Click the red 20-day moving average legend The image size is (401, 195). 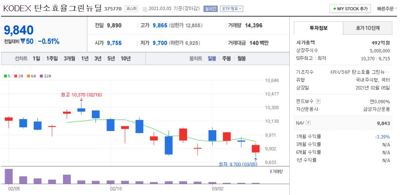pyautogui.click(x=18, y=76)
